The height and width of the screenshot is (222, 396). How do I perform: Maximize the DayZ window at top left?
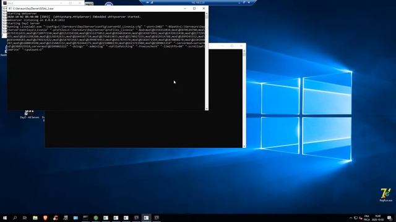tap(71, 3)
